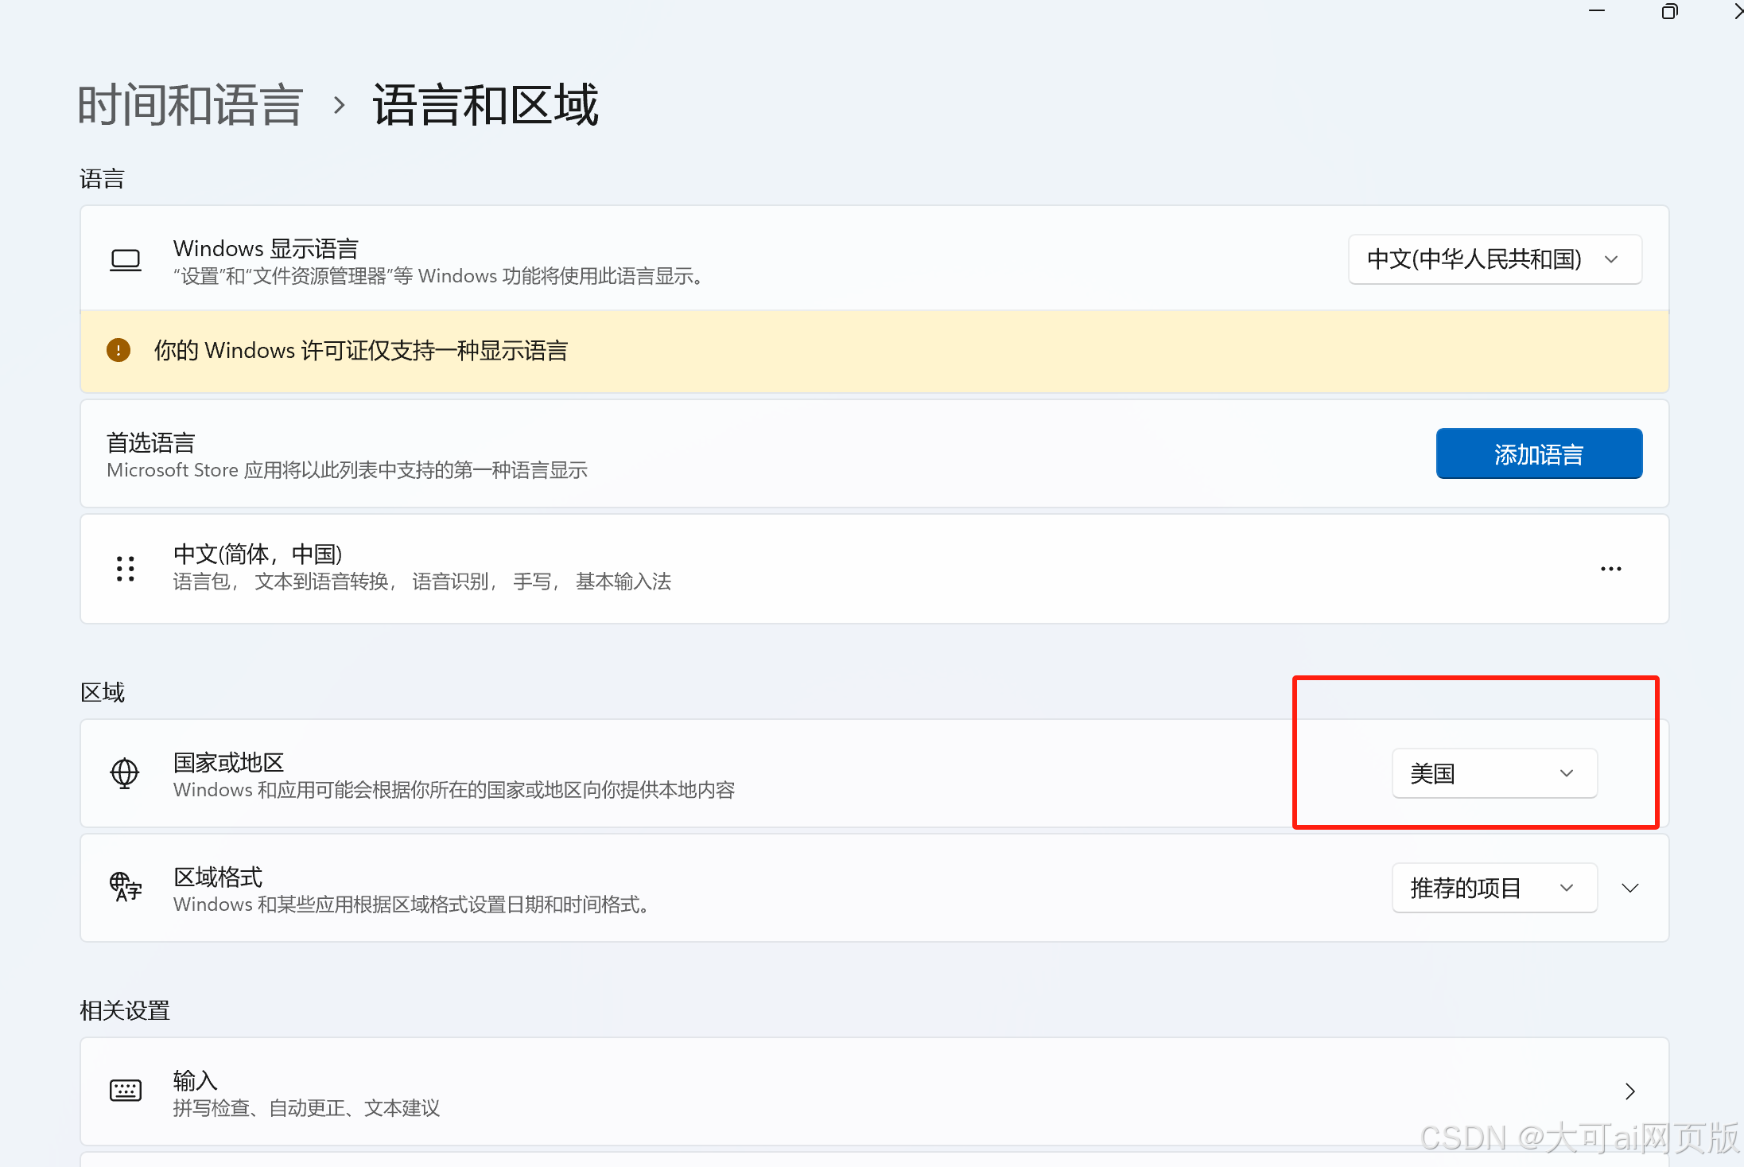Screen dimensions: 1744x1167
Task: Restore down the settings window
Action: coord(1669,11)
